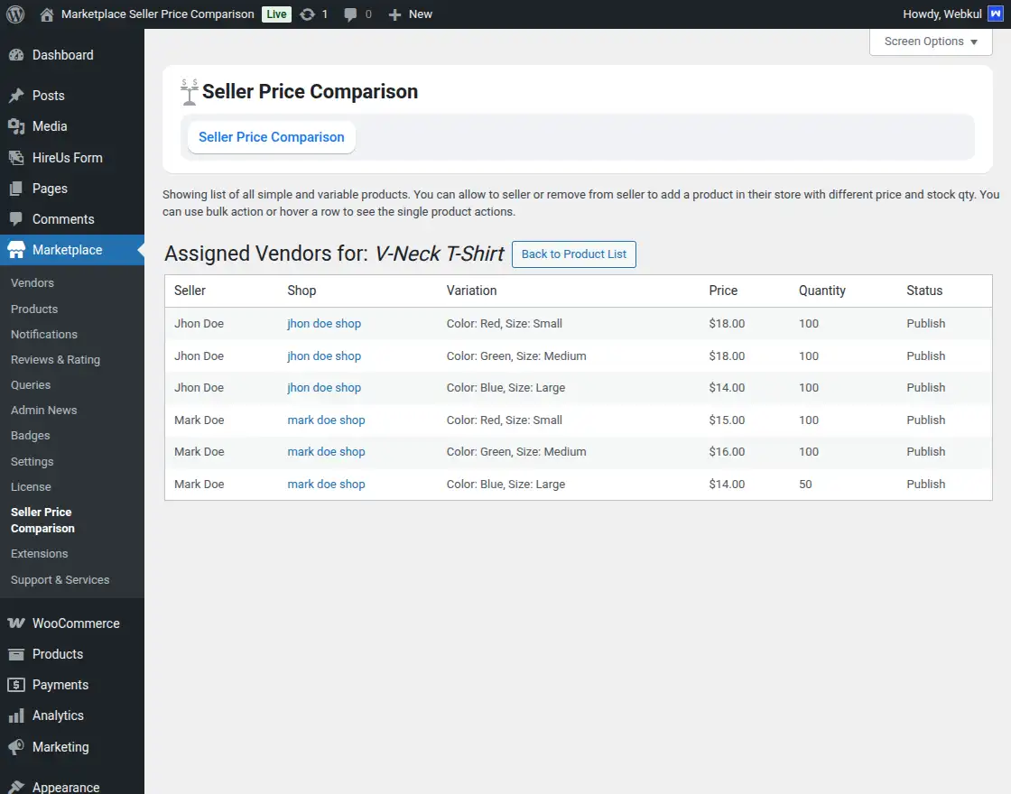Click the Appearance brush icon
1011x794 pixels.
(x=16, y=787)
